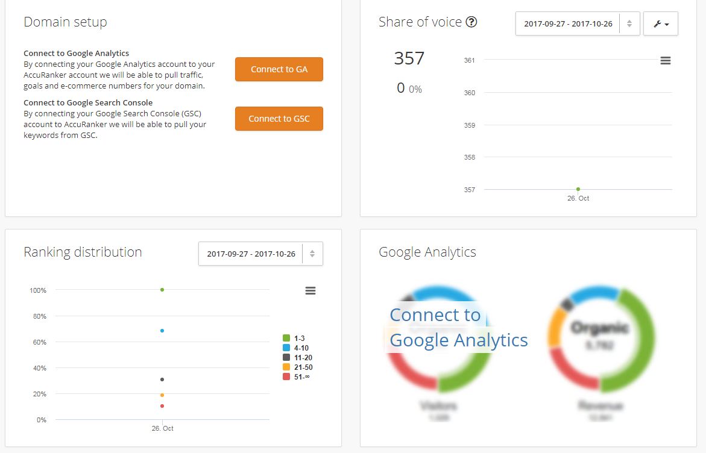Toggle the 1-3 legend series
This screenshot has height=453, width=706.
click(294, 339)
